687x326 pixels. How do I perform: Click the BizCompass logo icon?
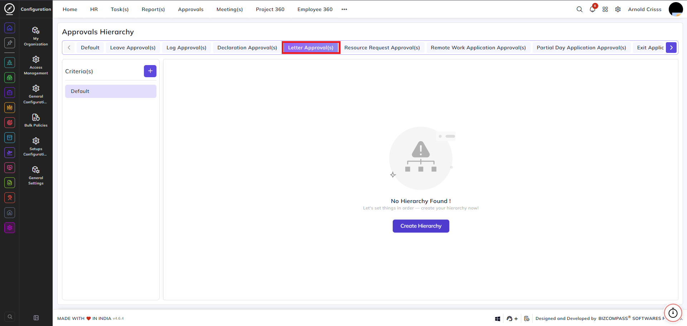(10, 9)
